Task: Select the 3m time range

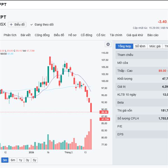Action: pos(5,160)
